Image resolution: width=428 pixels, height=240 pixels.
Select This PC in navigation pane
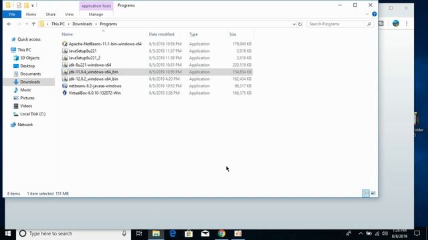[x=24, y=50]
